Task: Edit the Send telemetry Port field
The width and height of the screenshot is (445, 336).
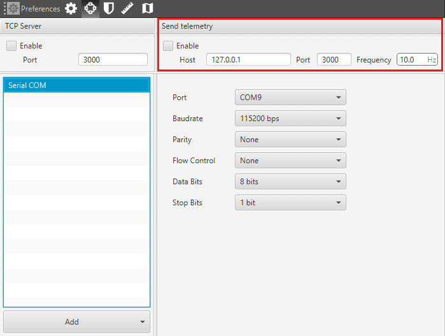Action: (334, 59)
